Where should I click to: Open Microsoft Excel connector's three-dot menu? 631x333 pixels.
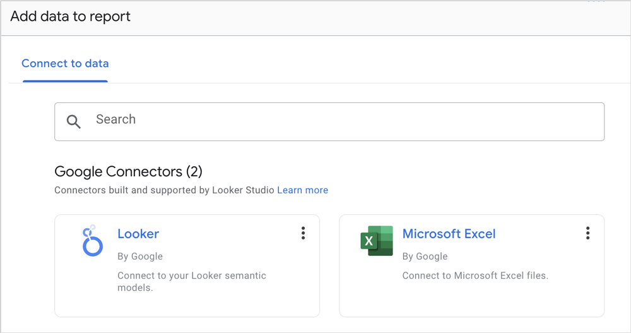587,233
